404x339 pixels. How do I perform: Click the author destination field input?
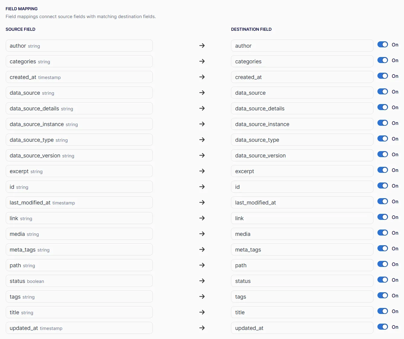coord(302,46)
